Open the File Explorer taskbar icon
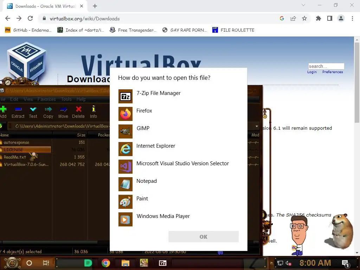360x270 pixels. pyautogui.click(x=126, y=263)
